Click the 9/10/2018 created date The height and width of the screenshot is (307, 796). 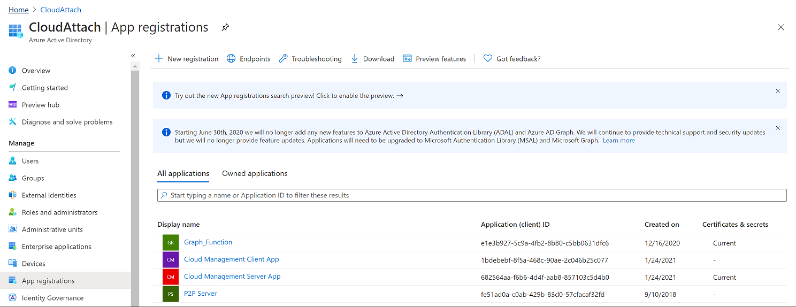click(x=661, y=295)
